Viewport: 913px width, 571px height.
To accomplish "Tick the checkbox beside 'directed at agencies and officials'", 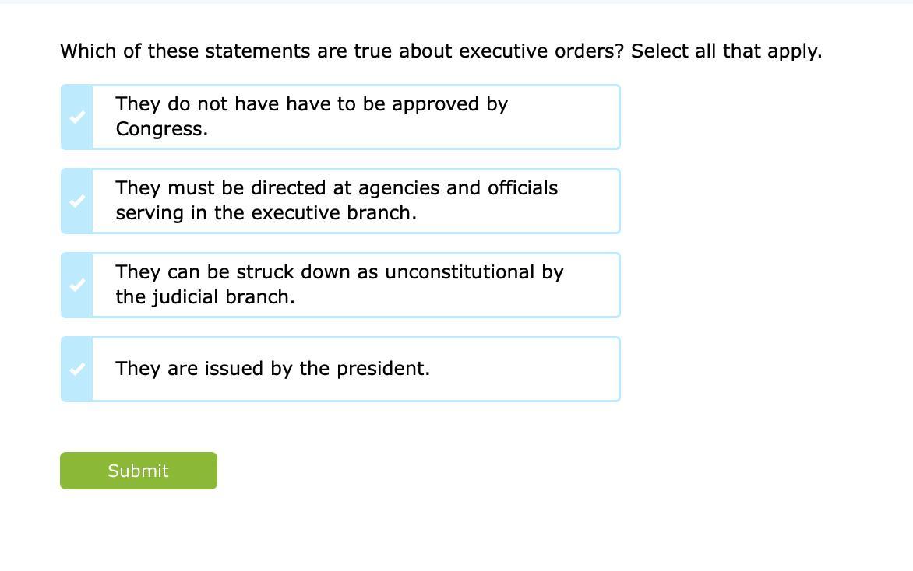I will click(x=76, y=201).
